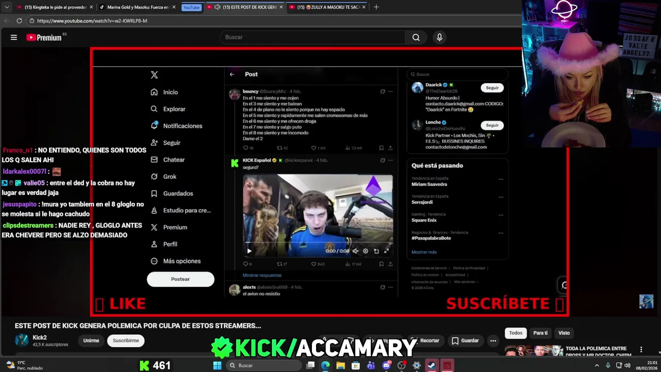Open File Explorer from the taskbar
This screenshot has height=372, width=661.
[x=340, y=365]
